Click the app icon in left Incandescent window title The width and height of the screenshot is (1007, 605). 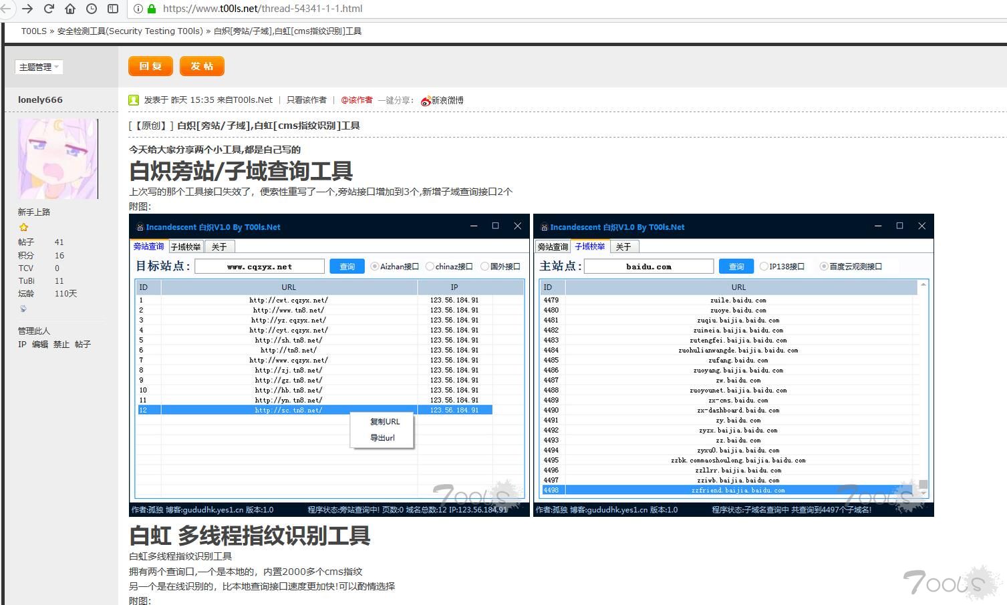[x=140, y=227]
